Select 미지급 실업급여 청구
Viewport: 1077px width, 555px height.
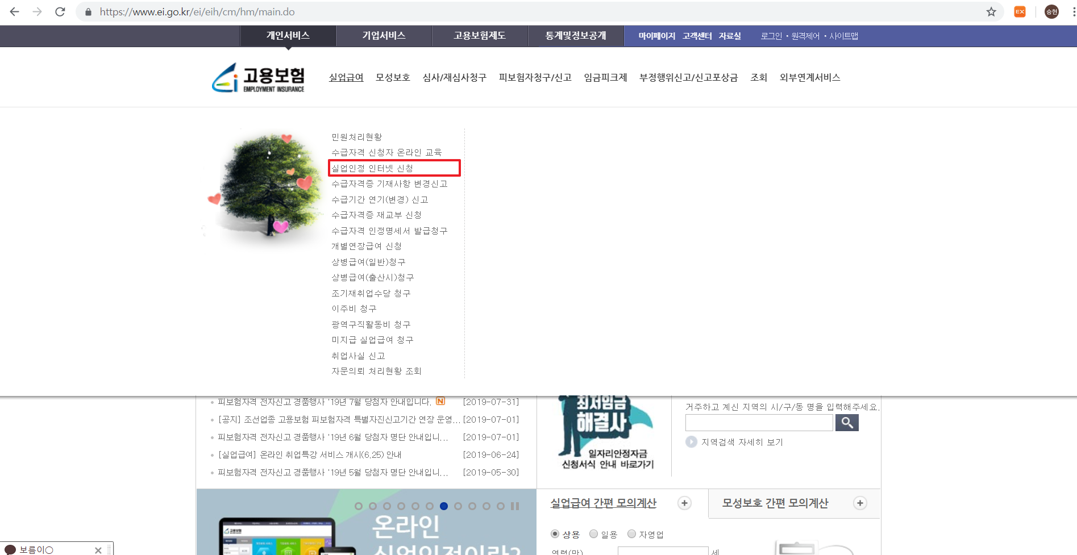[372, 340]
